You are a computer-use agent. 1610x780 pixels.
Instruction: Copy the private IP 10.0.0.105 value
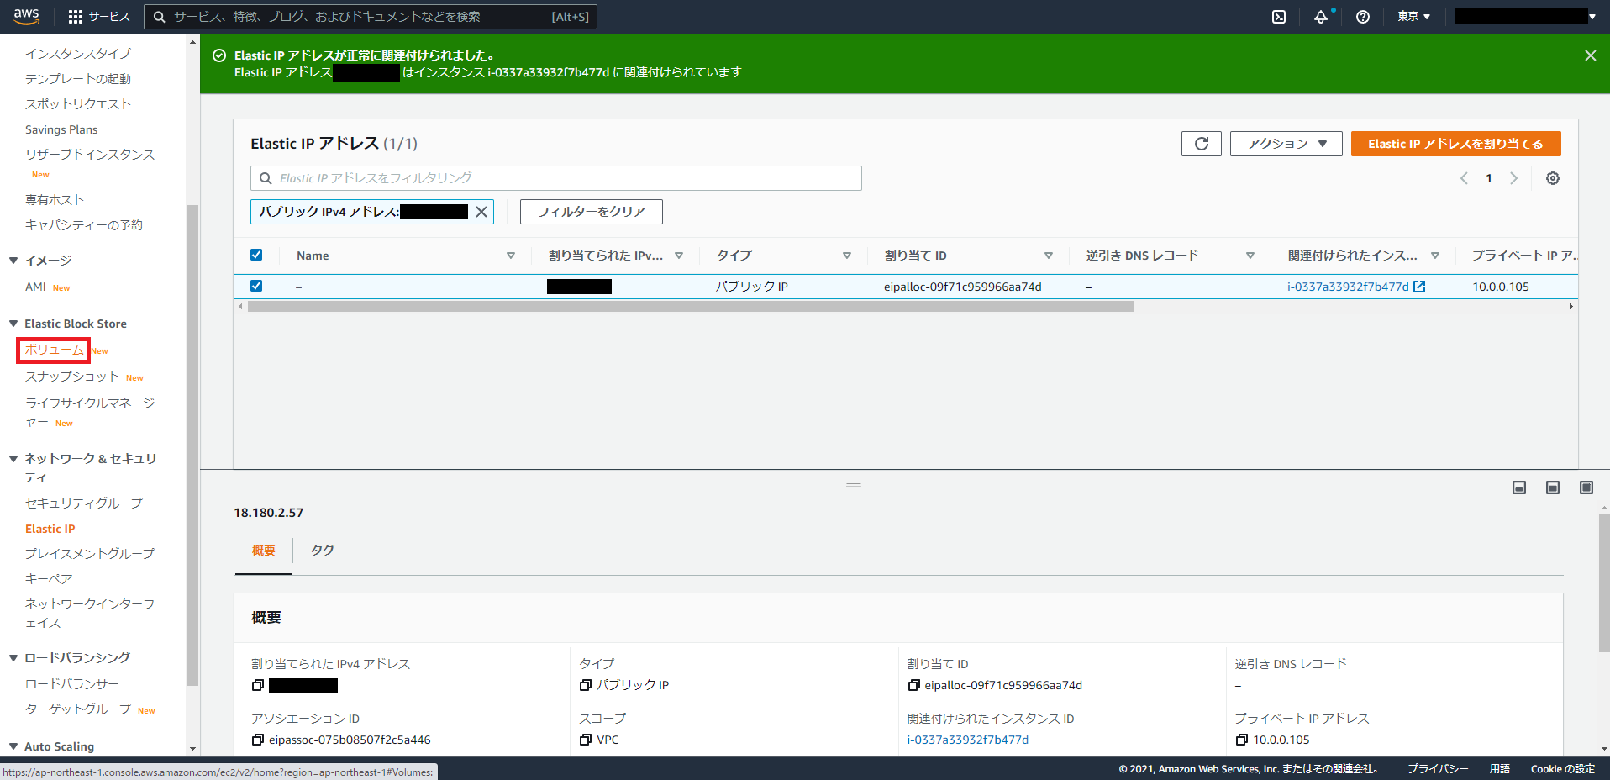(x=1241, y=740)
